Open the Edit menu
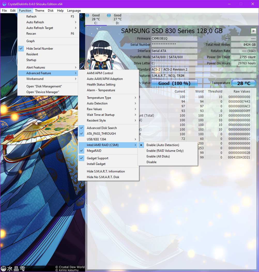The height and width of the screenshot is (272, 259). (x=13, y=11)
